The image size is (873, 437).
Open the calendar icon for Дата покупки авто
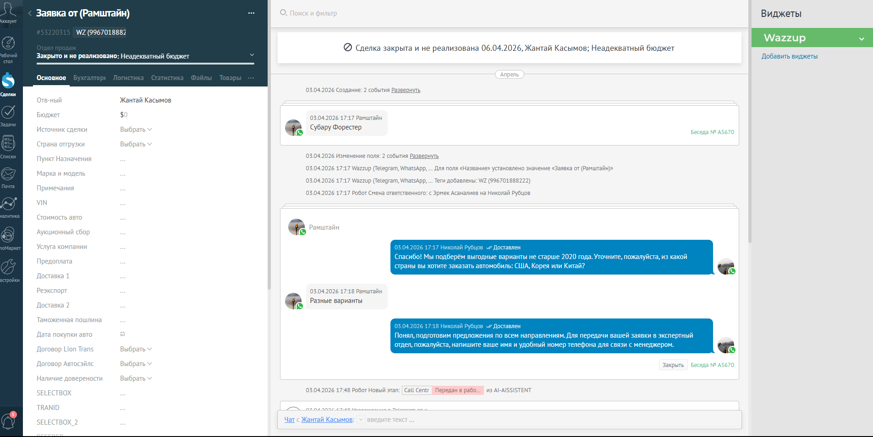(x=122, y=334)
